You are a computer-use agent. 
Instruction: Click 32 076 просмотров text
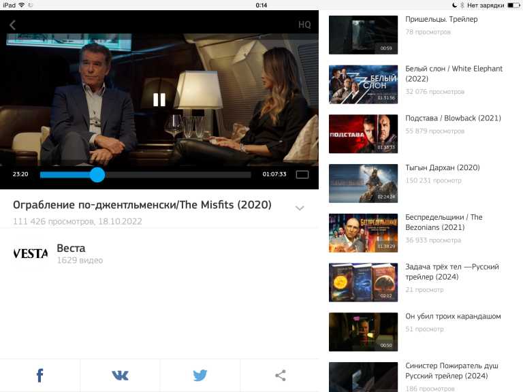pyautogui.click(x=434, y=92)
